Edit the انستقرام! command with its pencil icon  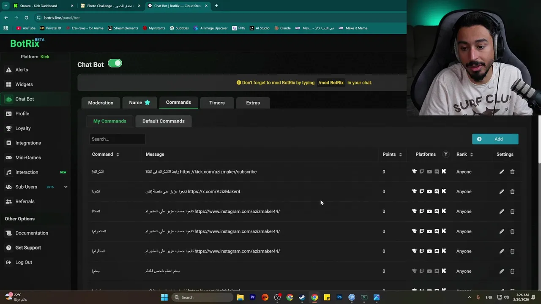point(502,251)
